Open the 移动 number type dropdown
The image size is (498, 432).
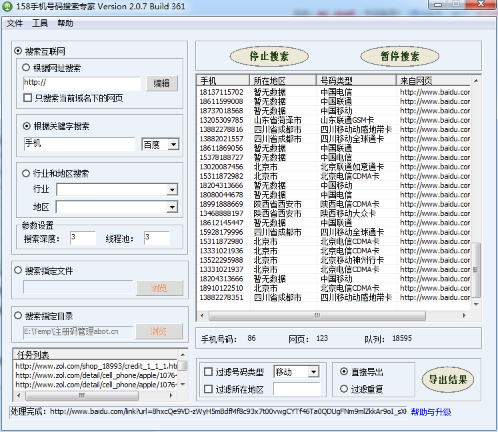pos(313,371)
